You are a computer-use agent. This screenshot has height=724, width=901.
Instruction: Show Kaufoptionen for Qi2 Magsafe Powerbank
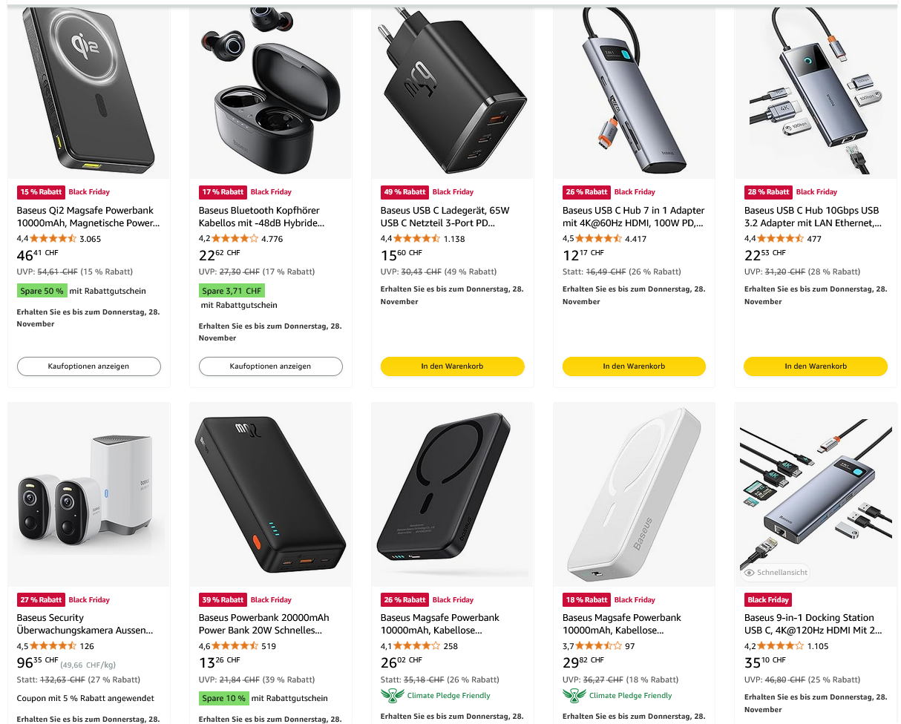[89, 366]
